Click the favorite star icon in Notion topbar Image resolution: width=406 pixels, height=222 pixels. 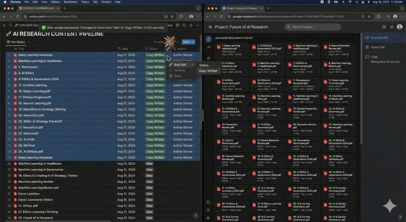pos(191,25)
